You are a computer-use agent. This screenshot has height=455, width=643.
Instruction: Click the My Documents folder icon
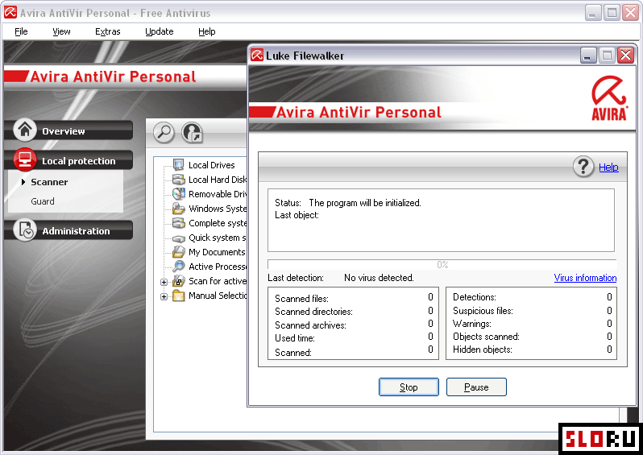178,252
